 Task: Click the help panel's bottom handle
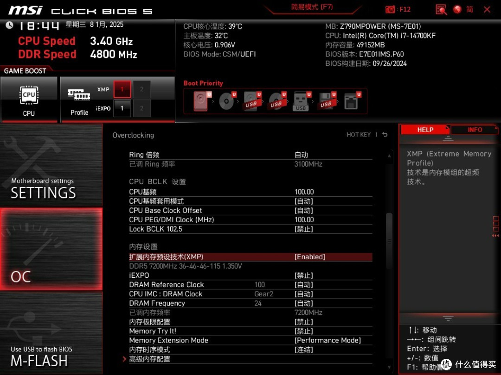coord(448,318)
